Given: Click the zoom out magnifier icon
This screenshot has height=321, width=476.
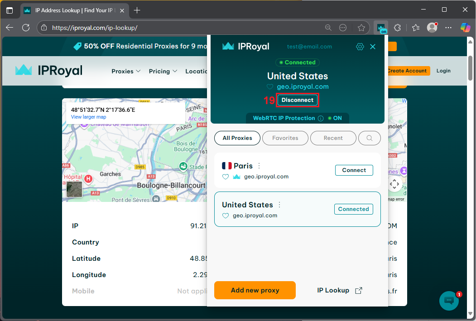Looking at the screenshot, I should tap(328, 28).
